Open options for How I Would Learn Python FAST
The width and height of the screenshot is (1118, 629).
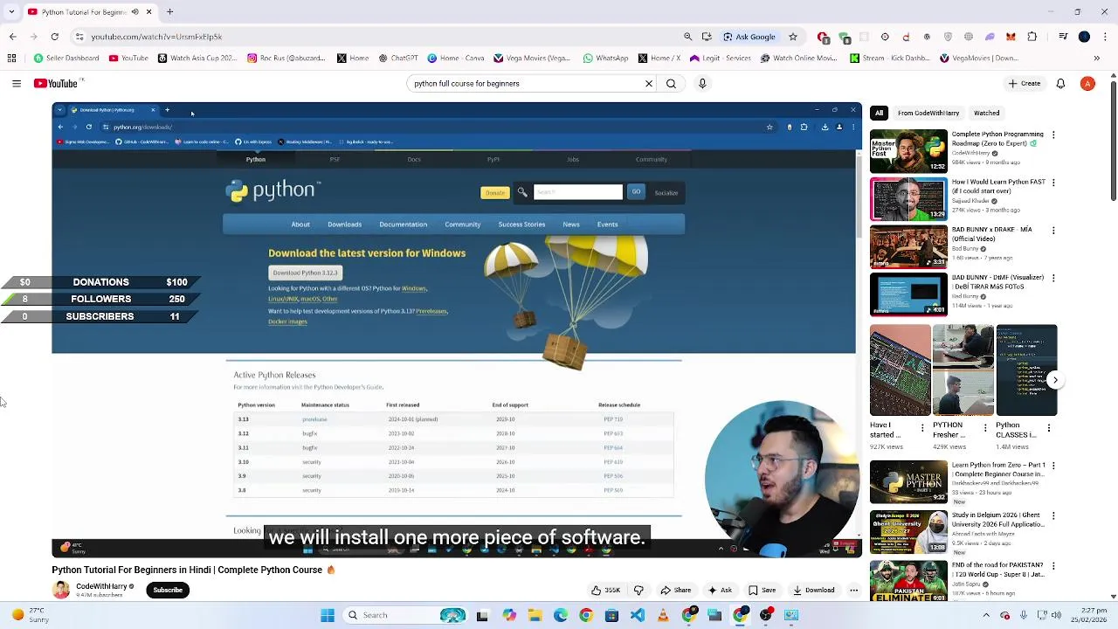[1053, 183]
